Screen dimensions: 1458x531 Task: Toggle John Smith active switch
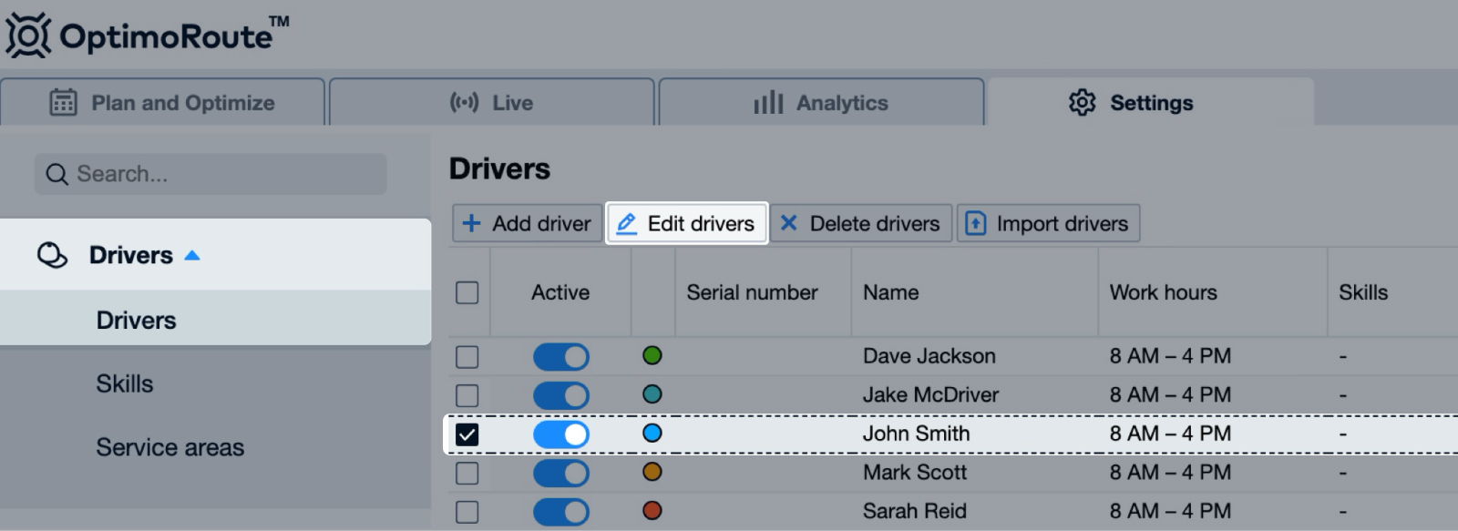pyautogui.click(x=561, y=434)
